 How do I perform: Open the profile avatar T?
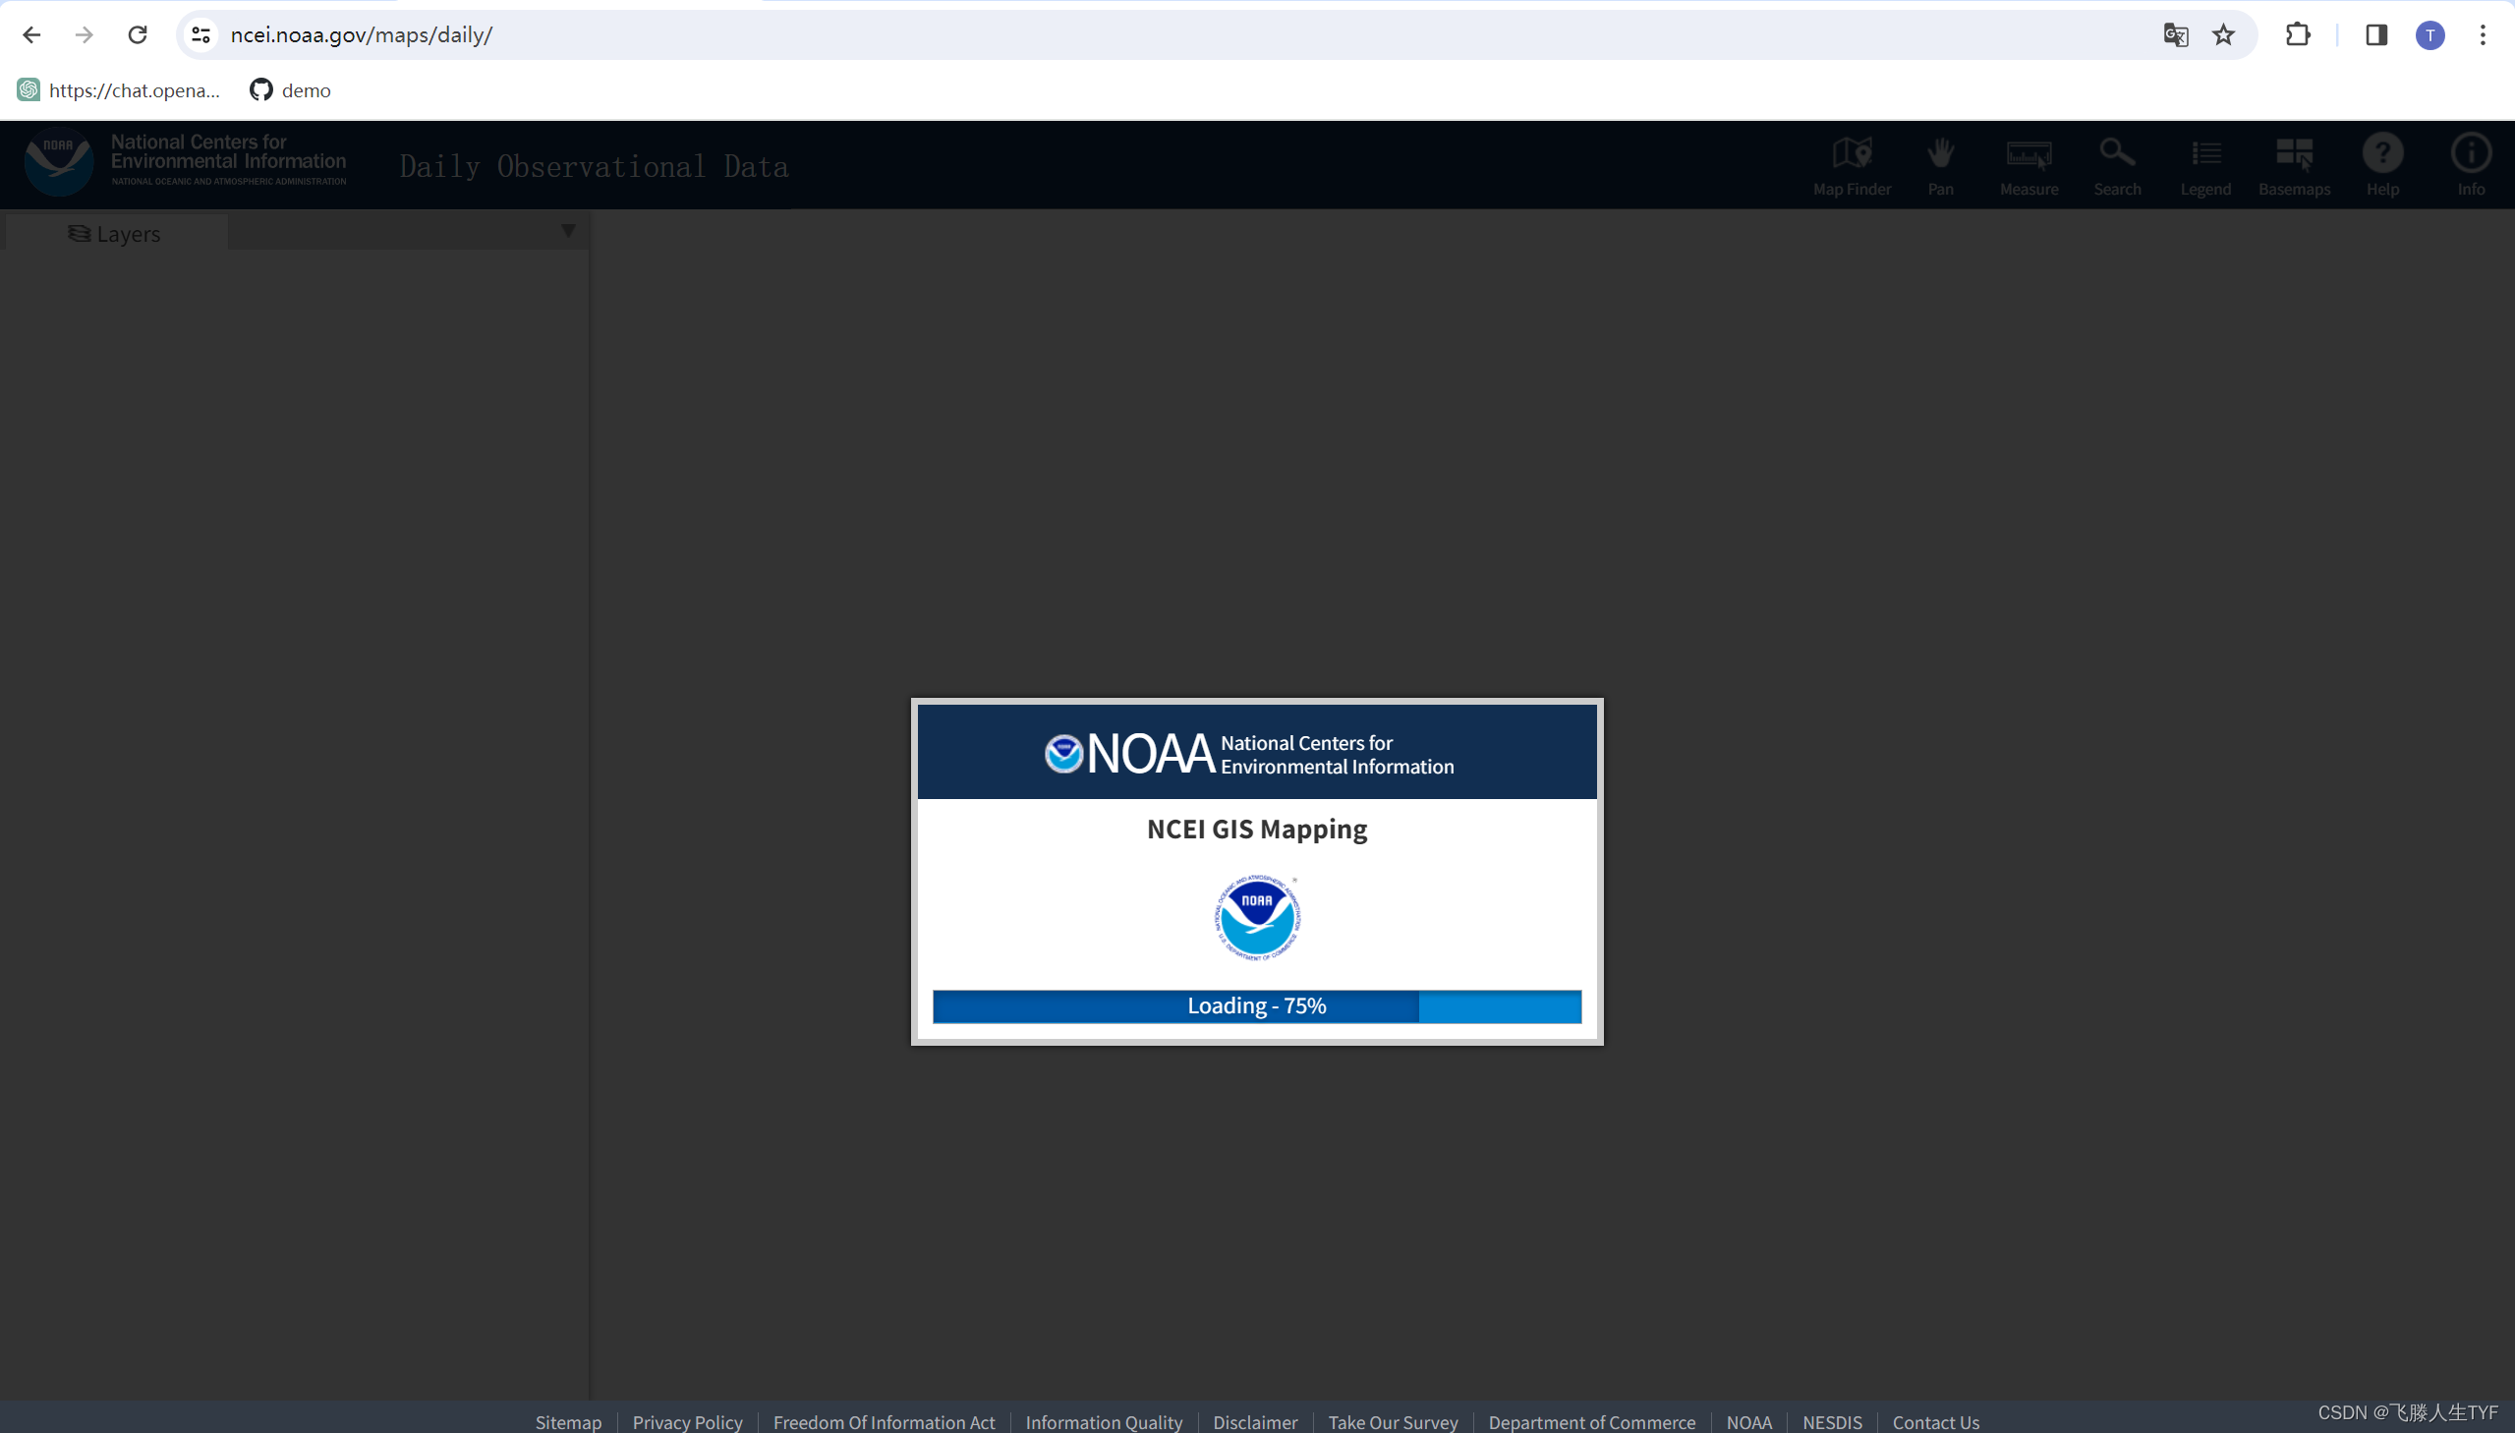click(x=2430, y=35)
